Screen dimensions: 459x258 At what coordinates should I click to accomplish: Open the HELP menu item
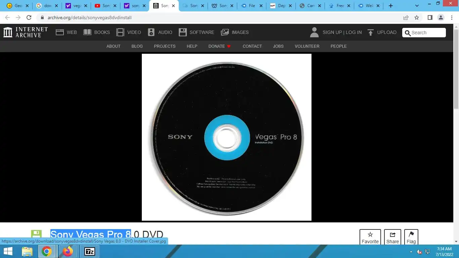[192, 46]
